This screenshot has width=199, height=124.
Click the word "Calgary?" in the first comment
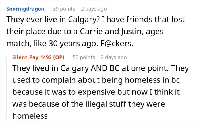[84, 20]
